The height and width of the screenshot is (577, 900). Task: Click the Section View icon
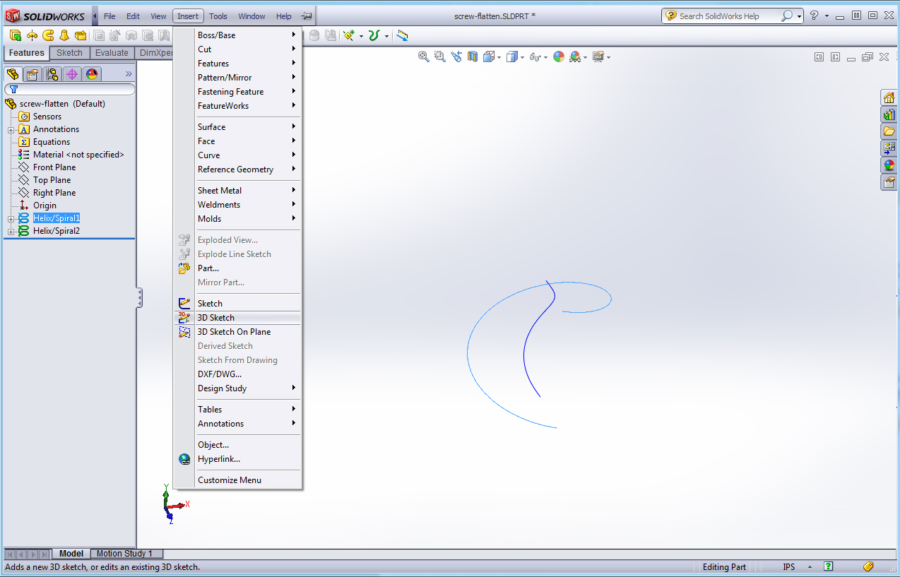point(473,57)
